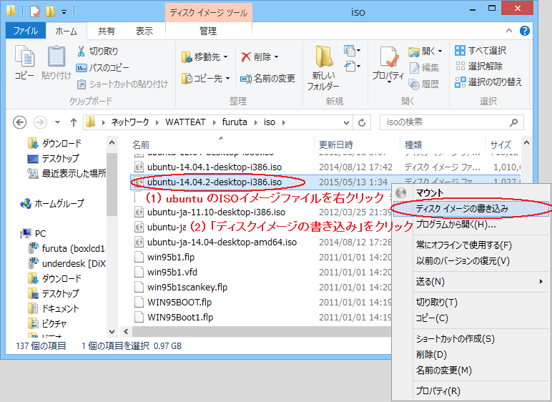Click Invert selection (選択の切り替え)
552x402 pixels.
click(x=488, y=82)
